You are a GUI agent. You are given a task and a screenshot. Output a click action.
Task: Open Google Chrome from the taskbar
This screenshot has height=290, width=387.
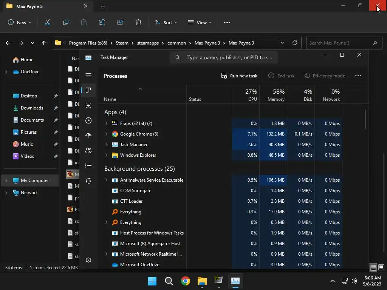tap(185, 281)
